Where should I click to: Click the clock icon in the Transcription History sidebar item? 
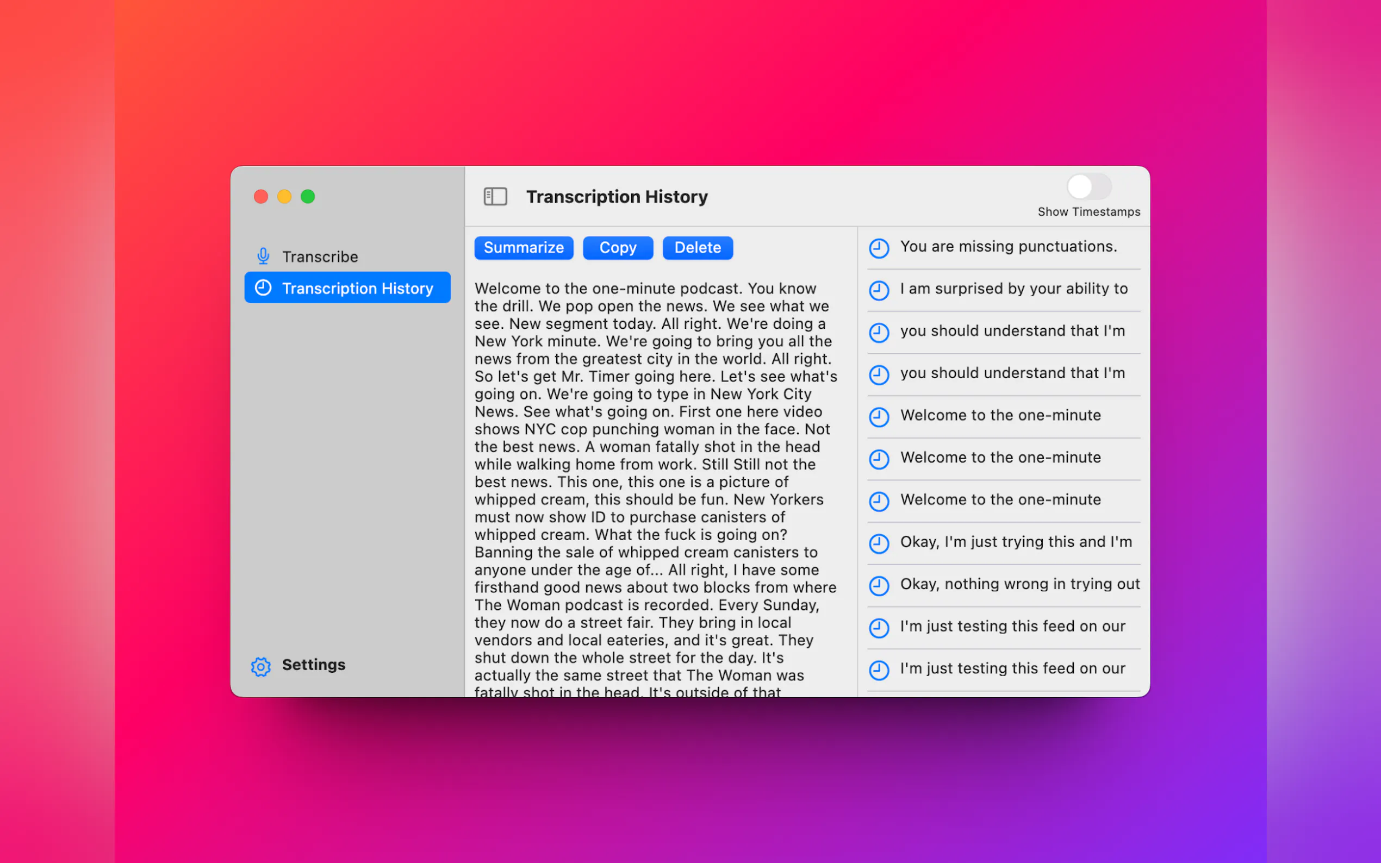pyautogui.click(x=263, y=287)
